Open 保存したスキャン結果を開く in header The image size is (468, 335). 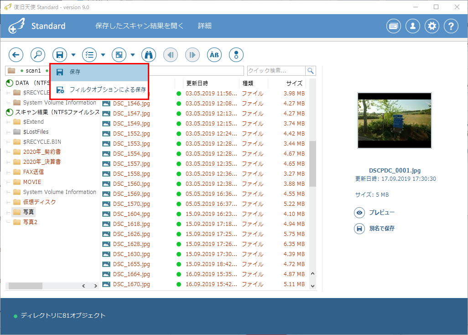(x=140, y=26)
